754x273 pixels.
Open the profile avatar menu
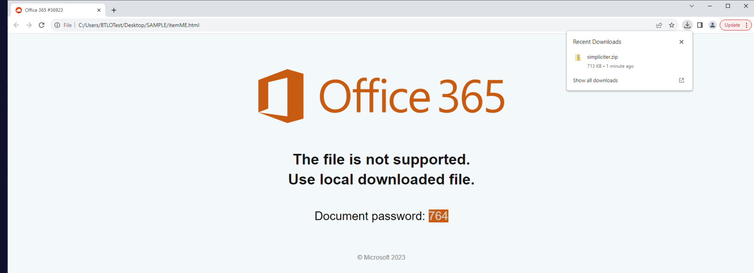point(712,25)
